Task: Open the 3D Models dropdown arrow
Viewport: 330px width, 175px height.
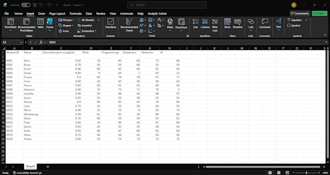Action: (x=99, y=20)
